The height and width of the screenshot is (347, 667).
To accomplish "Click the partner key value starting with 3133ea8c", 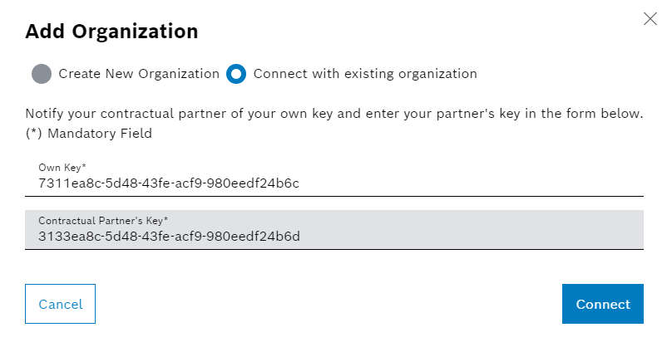I will click(169, 237).
